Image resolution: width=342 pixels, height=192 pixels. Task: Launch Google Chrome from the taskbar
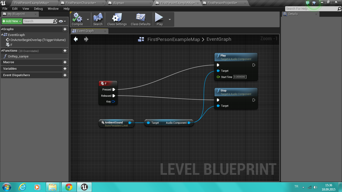tap(69, 187)
